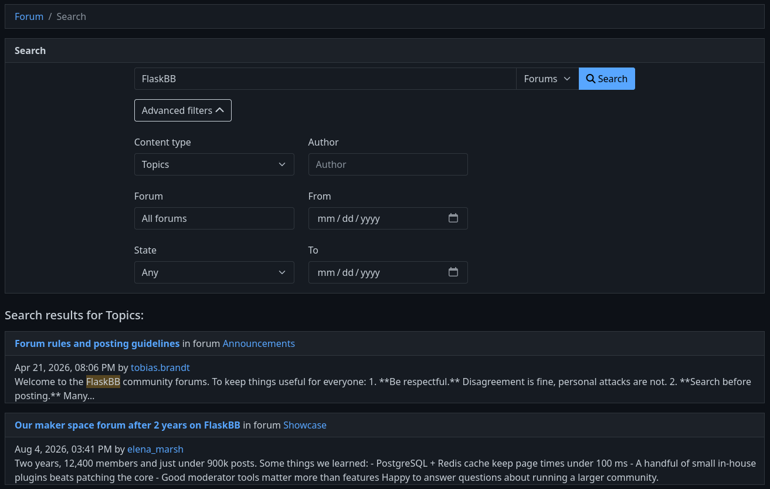View elena_marsh's profile
Screen dimensions: 770x489
point(155,449)
